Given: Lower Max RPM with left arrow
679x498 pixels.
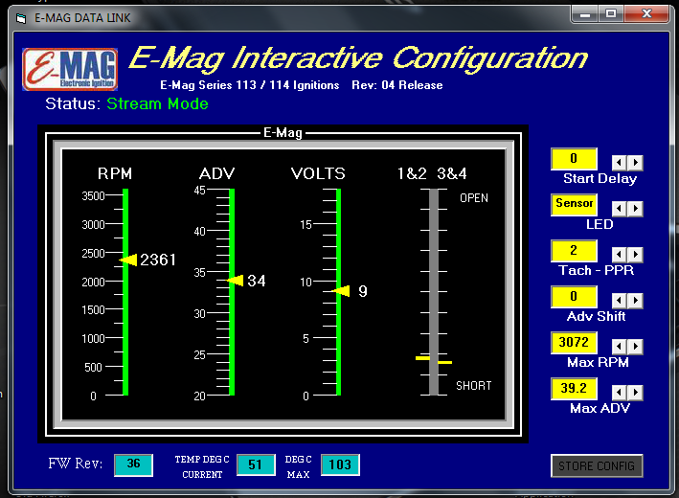Looking at the screenshot, I should click(620, 347).
